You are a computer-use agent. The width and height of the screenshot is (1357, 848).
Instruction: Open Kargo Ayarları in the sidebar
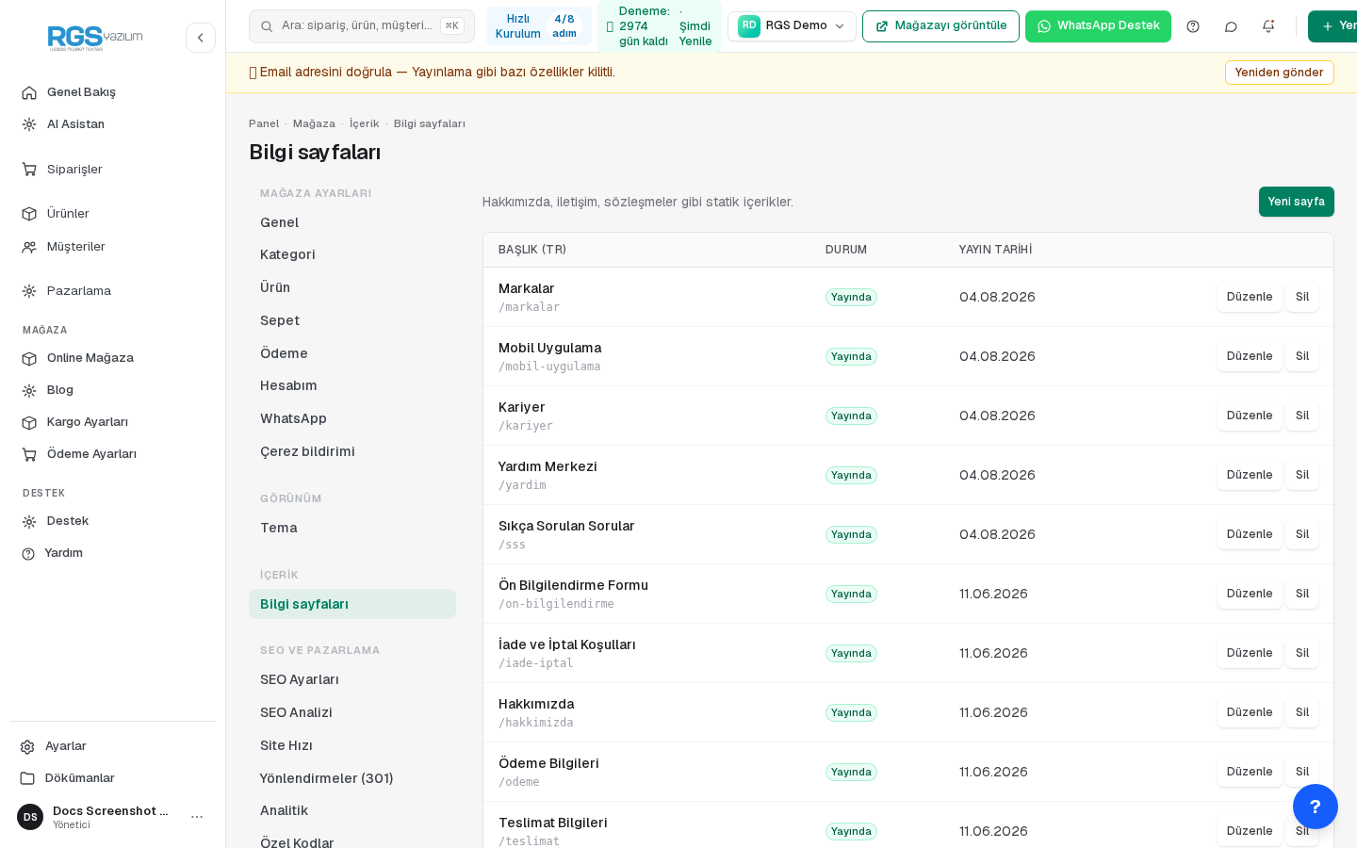[x=112, y=422]
